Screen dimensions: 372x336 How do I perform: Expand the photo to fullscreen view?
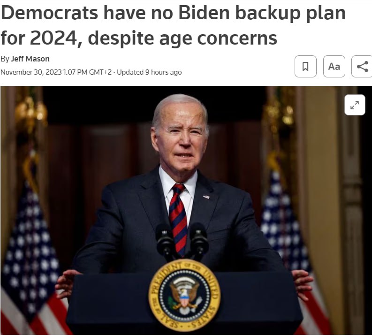click(355, 105)
